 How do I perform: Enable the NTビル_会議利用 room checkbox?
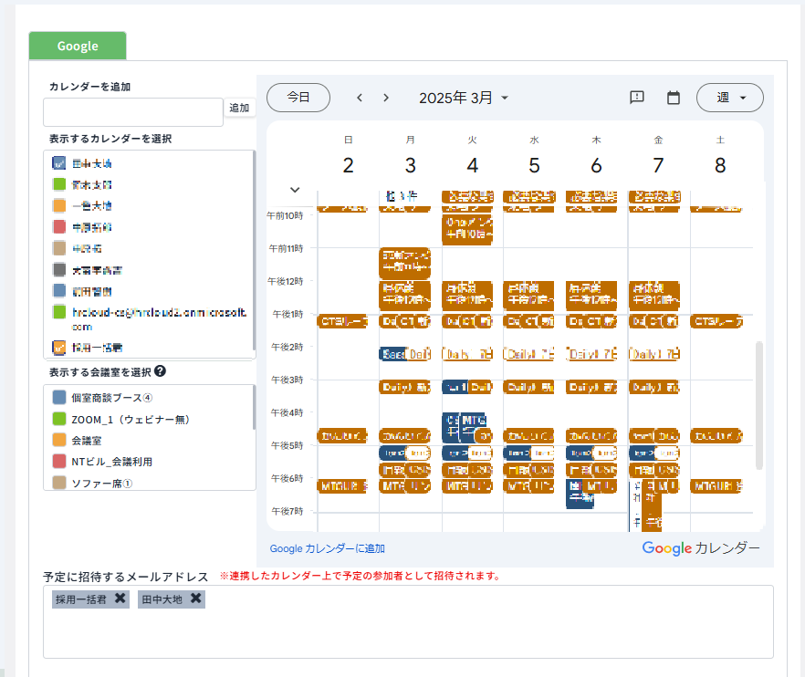(59, 462)
